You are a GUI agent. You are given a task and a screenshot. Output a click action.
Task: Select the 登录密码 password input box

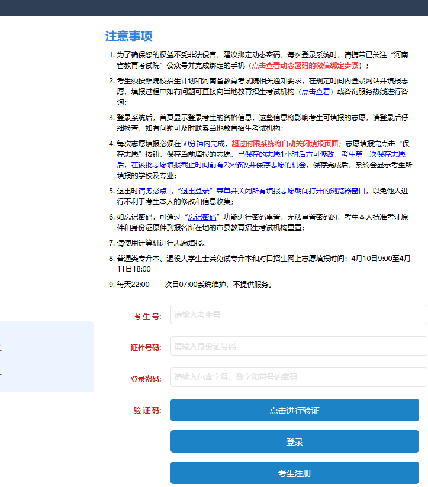[x=298, y=377]
